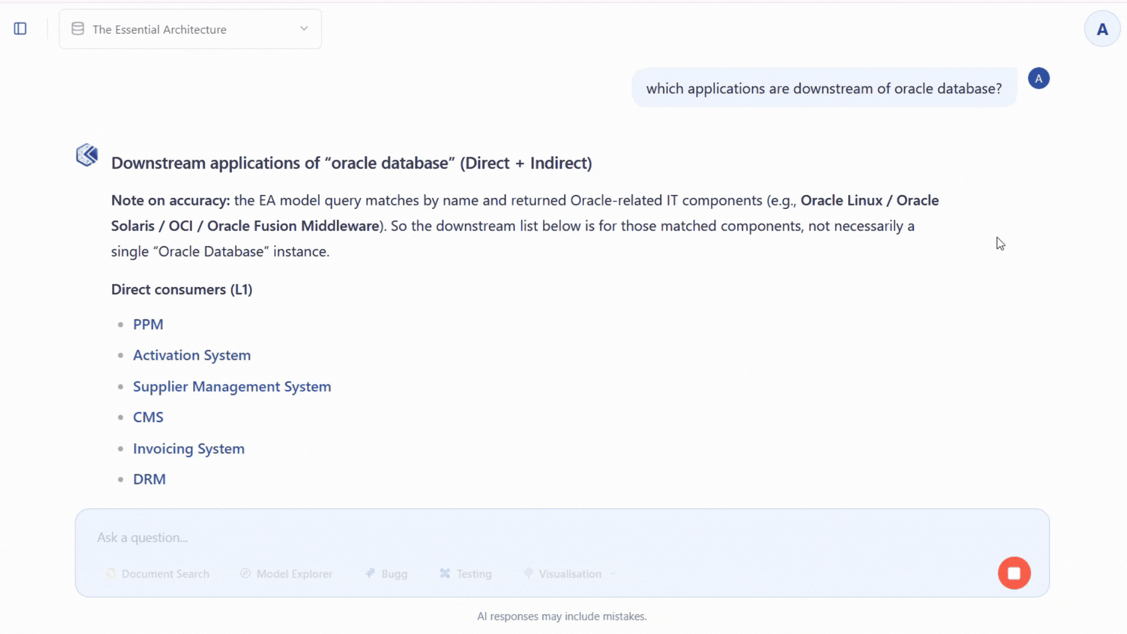Click the chevron in the repository selector

click(x=304, y=29)
